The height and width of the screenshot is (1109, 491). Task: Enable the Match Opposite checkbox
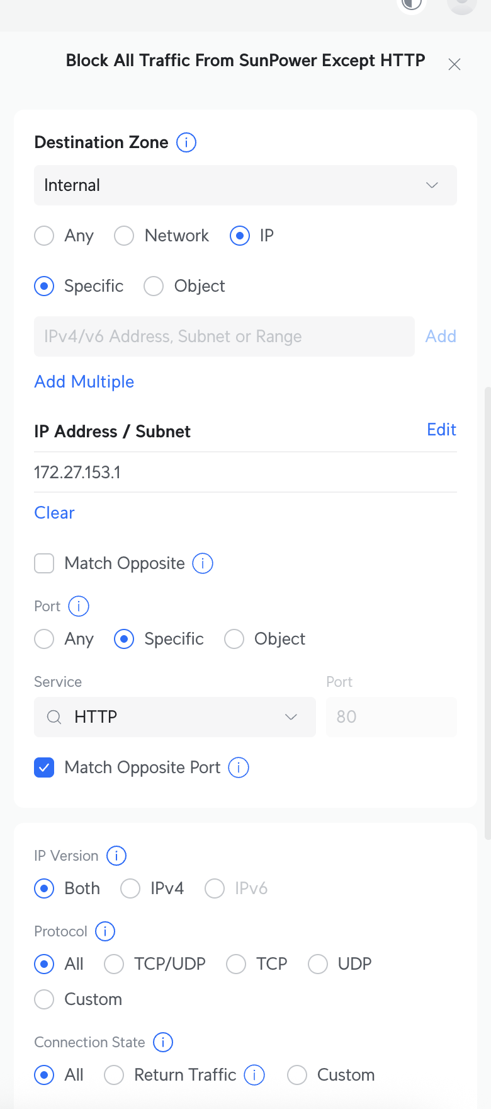click(44, 563)
